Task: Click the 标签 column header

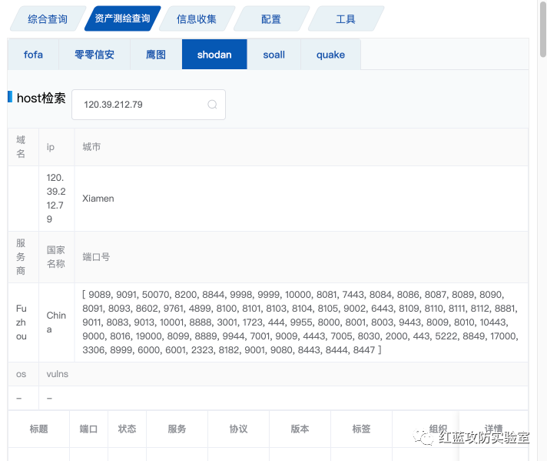Action: tap(361, 429)
